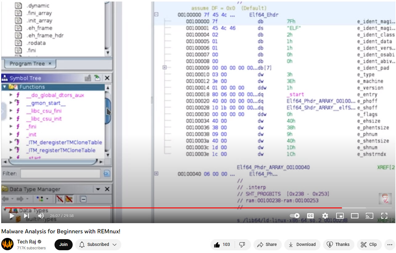The height and width of the screenshot is (253, 396).
Task: Select the Program Tree tab
Action: tap(30, 64)
